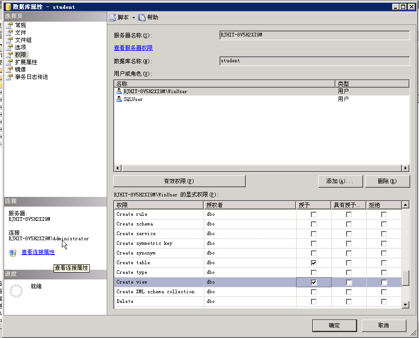
Task: Click the 权限 column header in permissions grid
Action: [159, 205]
